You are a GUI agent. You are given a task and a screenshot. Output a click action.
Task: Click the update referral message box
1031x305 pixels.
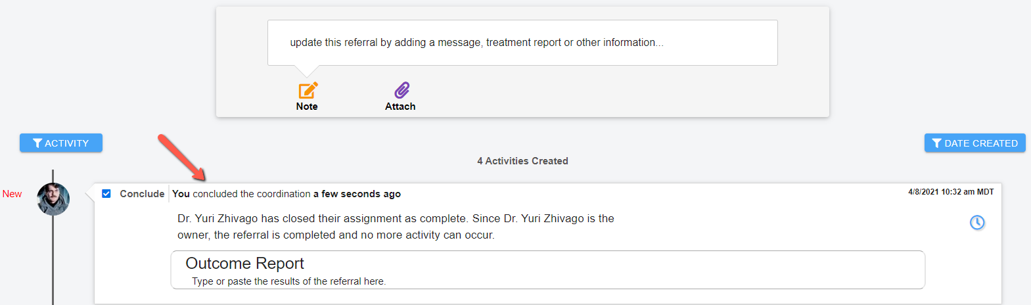point(522,43)
